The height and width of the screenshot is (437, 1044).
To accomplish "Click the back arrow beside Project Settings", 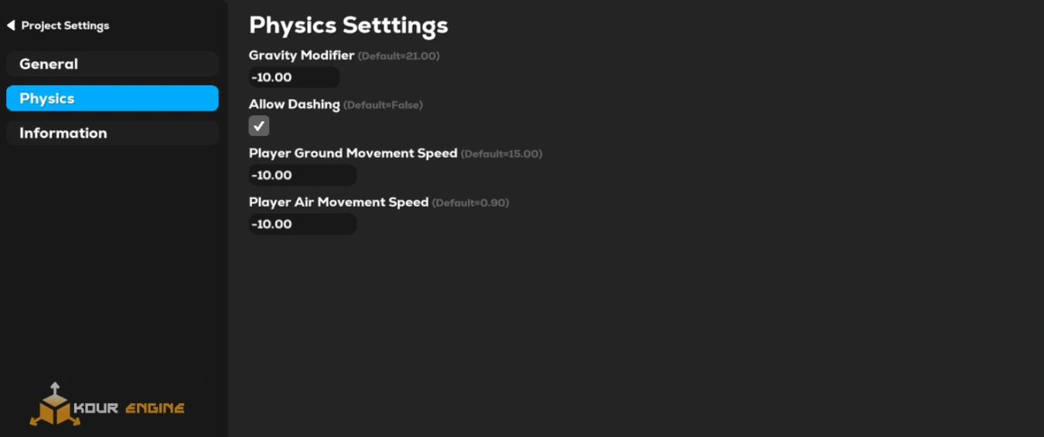I will [11, 26].
